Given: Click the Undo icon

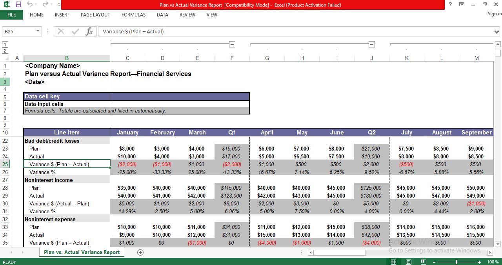Looking at the screenshot, I should pyautogui.click(x=29, y=4).
